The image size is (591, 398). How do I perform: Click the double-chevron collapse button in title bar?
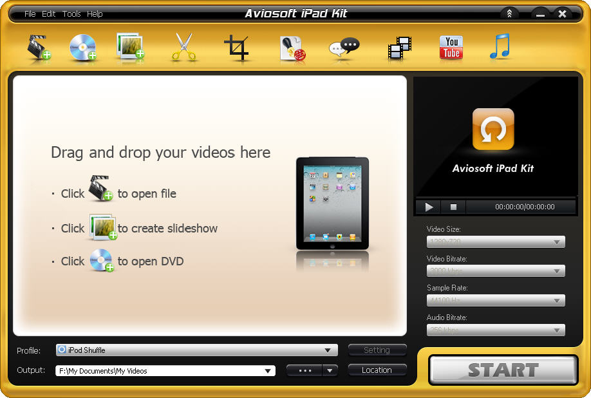[509, 14]
